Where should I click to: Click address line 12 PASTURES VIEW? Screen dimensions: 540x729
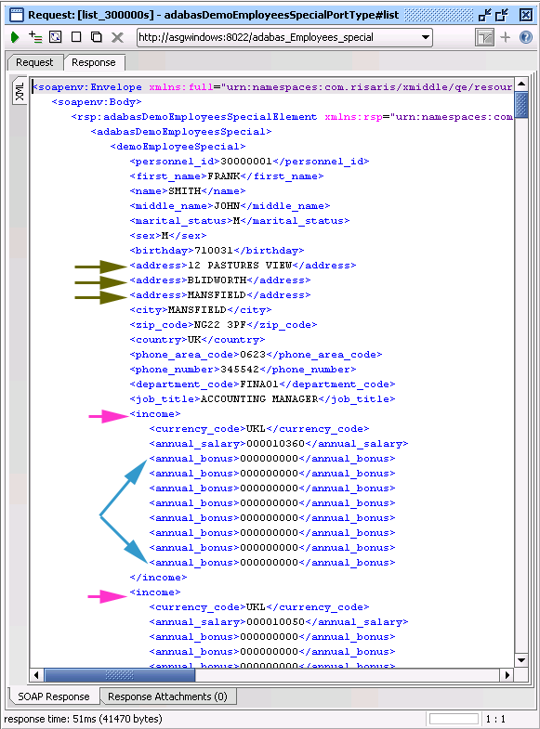243,266
